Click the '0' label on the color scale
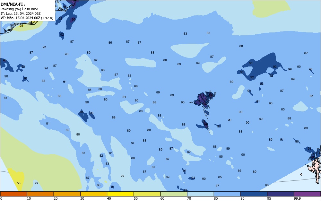The width and height of the screenshot is (321, 201). click(1, 198)
